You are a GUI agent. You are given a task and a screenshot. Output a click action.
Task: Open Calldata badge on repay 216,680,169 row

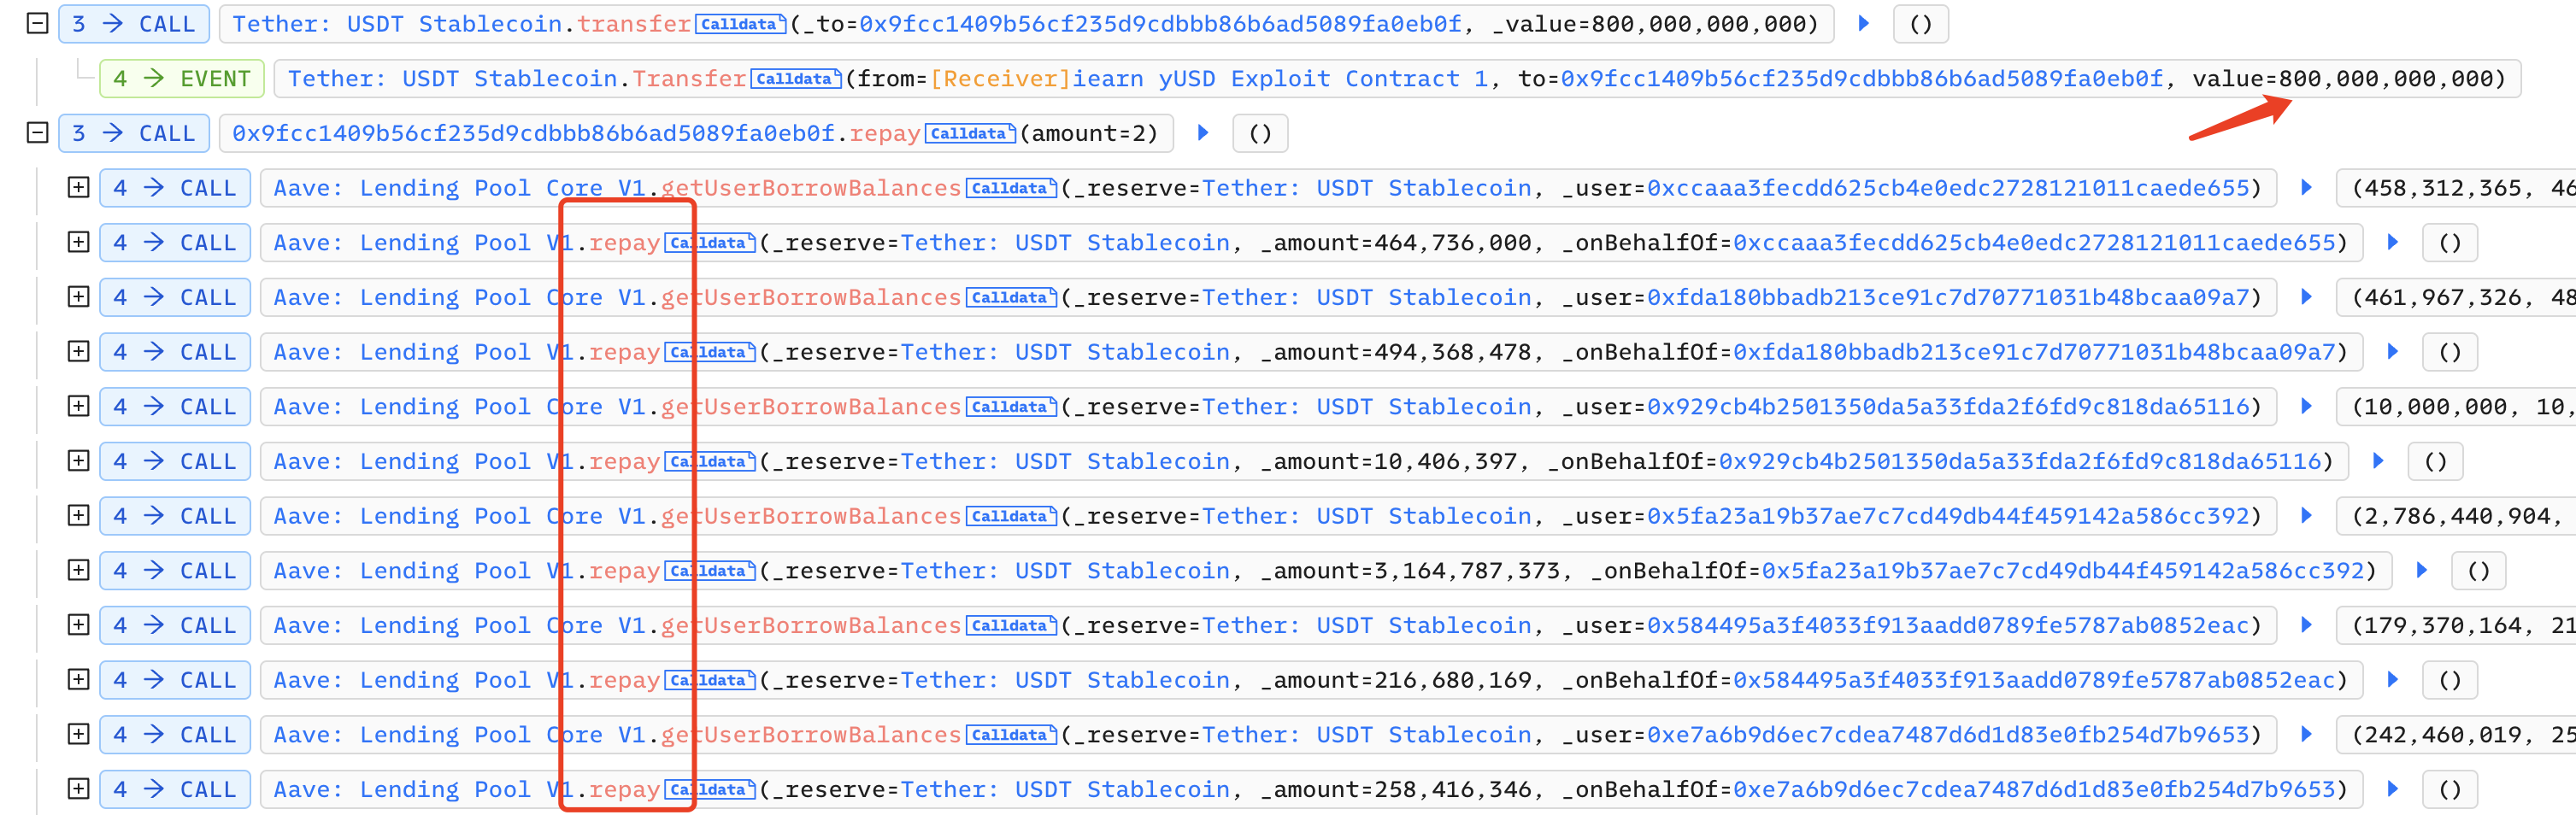(x=710, y=680)
